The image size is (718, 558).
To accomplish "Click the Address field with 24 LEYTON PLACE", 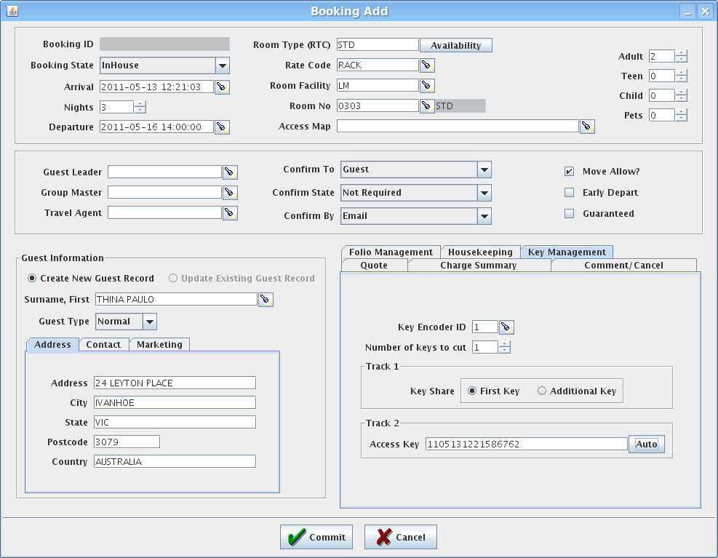I will pyautogui.click(x=175, y=383).
